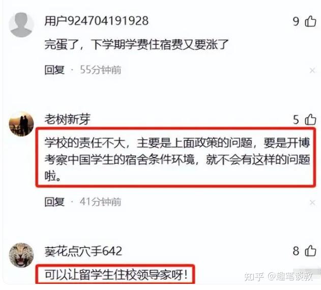Screen dimensions: 321x290
Task: Like the comment by 葵花点穴手642
Action: 310,250
